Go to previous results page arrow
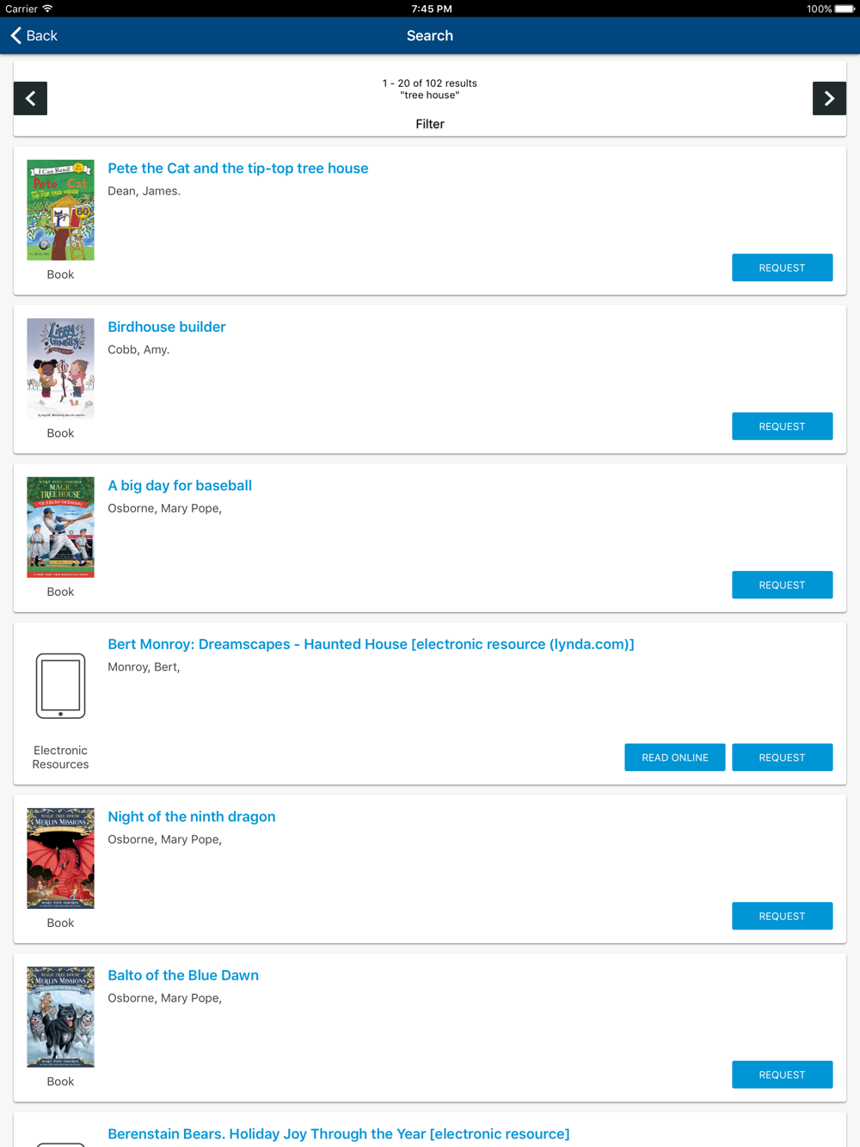The height and width of the screenshot is (1147, 860). pos(30,99)
